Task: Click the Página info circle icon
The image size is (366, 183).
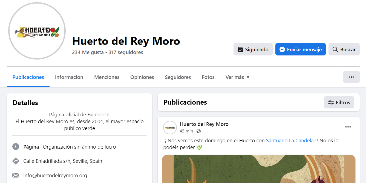Action: click(x=16, y=147)
